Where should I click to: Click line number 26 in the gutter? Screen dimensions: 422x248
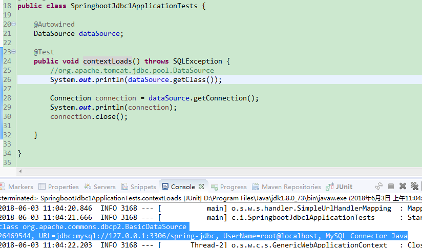7,79
